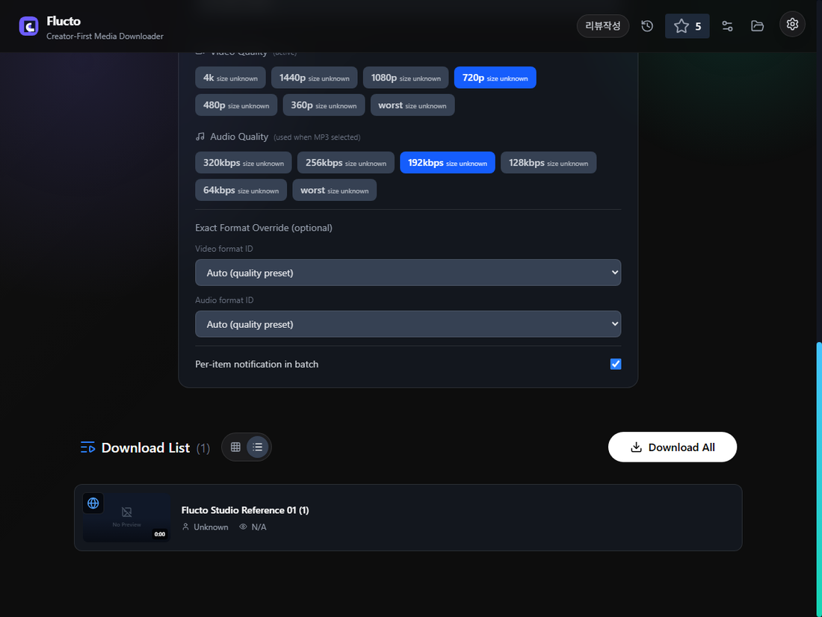
Task: Open download history clock icon
Action: pos(647,25)
